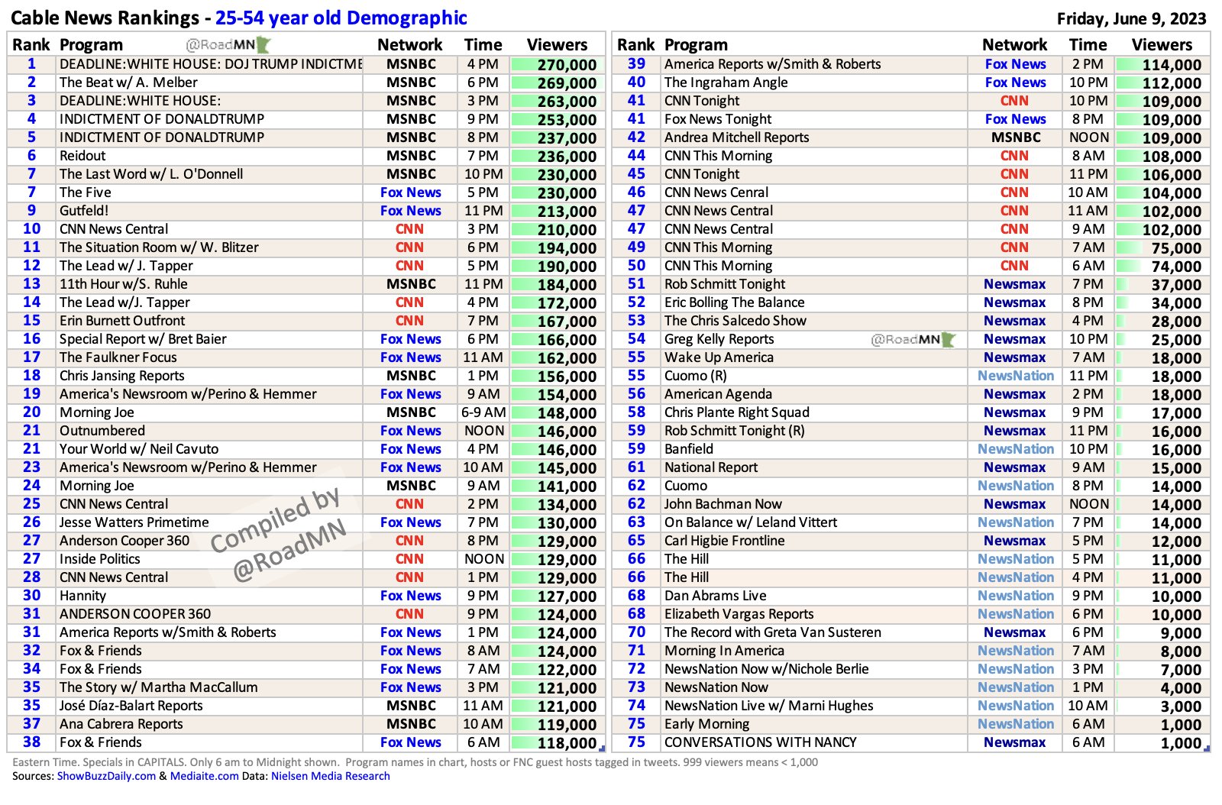The height and width of the screenshot is (805, 1222).
Task: Click the 'Dan Abrams Live' program name
Action: tap(716, 596)
